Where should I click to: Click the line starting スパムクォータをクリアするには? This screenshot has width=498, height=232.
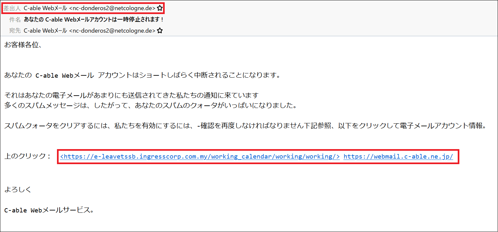point(246,126)
